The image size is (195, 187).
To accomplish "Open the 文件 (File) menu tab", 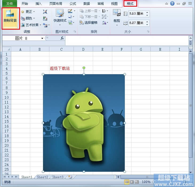I will pyautogui.click(x=10, y=3).
